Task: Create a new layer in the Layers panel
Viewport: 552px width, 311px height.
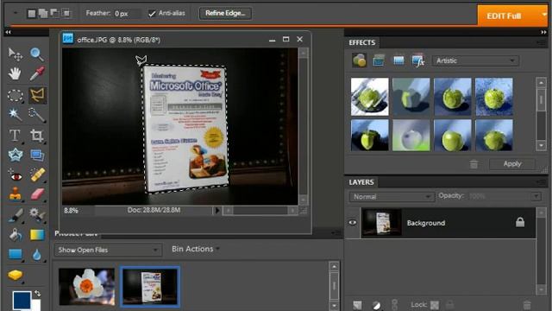Action: (357, 305)
